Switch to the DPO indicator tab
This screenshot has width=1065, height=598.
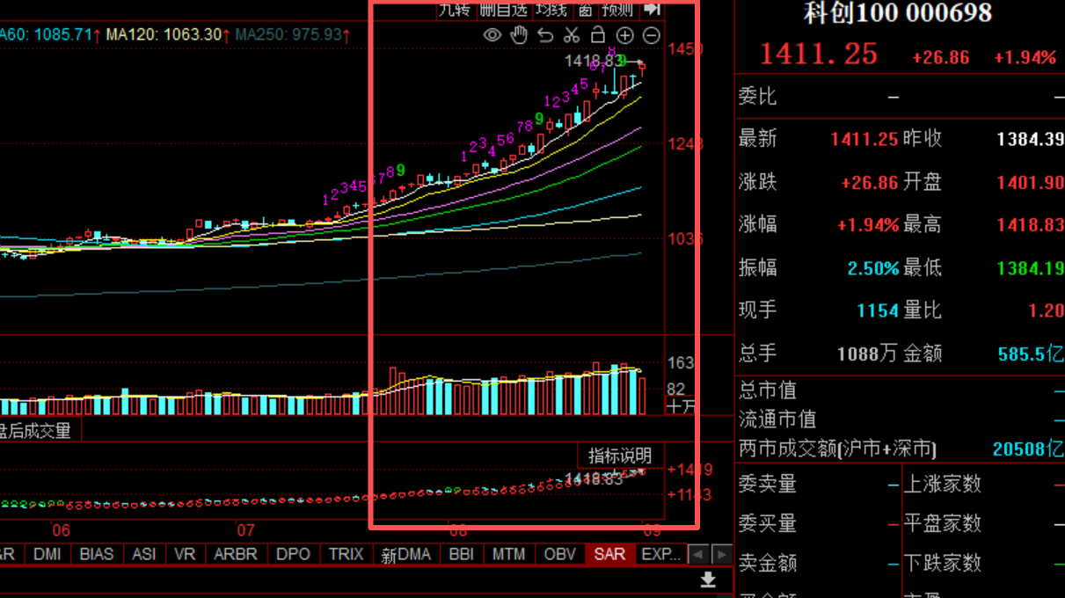pyautogui.click(x=294, y=554)
